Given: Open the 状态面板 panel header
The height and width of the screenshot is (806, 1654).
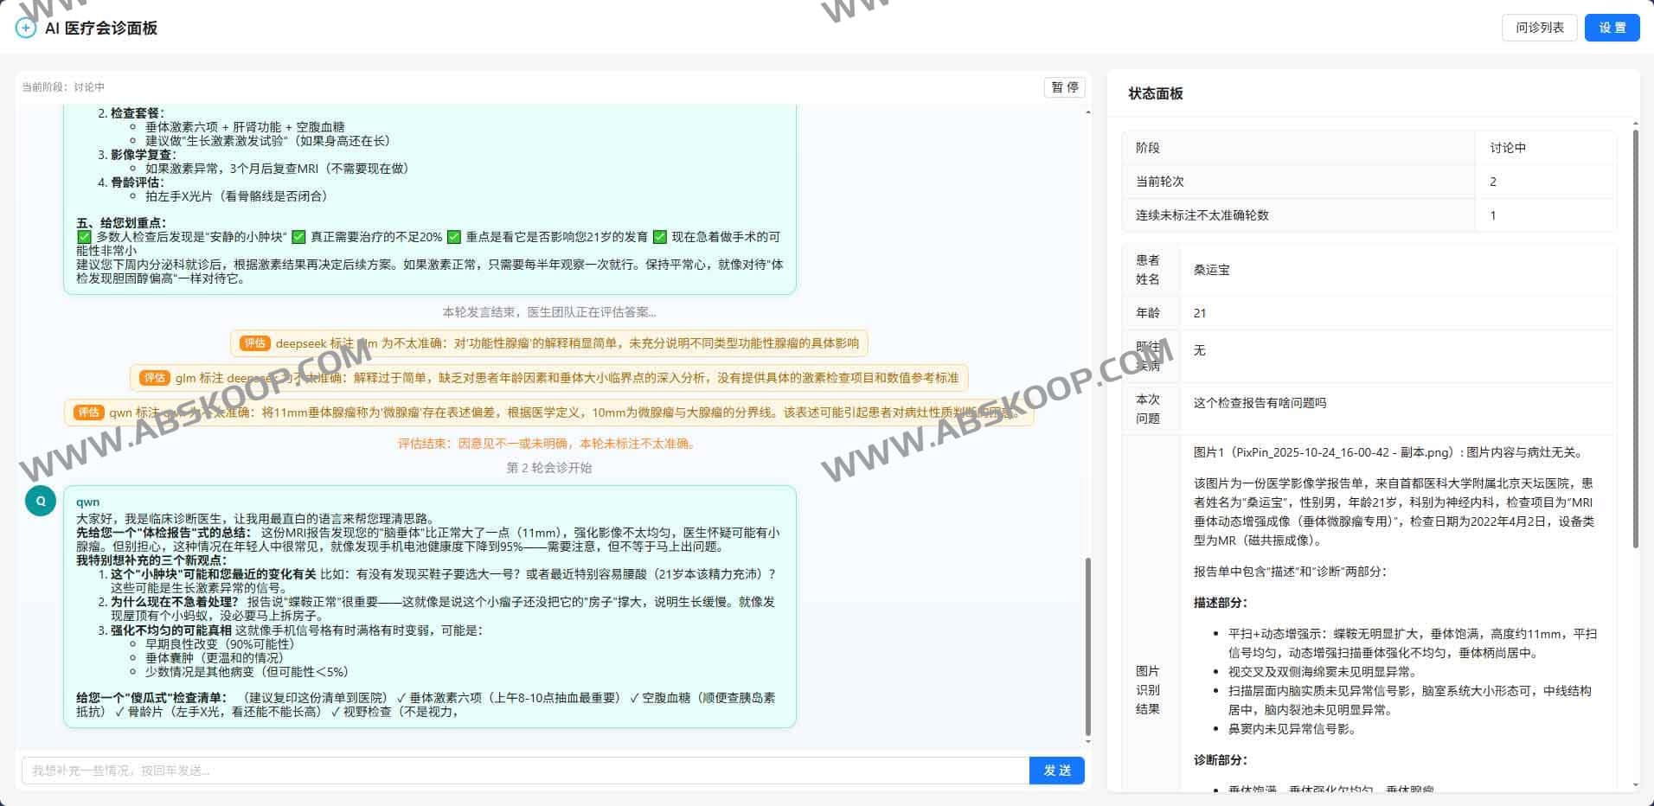Looking at the screenshot, I should tap(1157, 93).
